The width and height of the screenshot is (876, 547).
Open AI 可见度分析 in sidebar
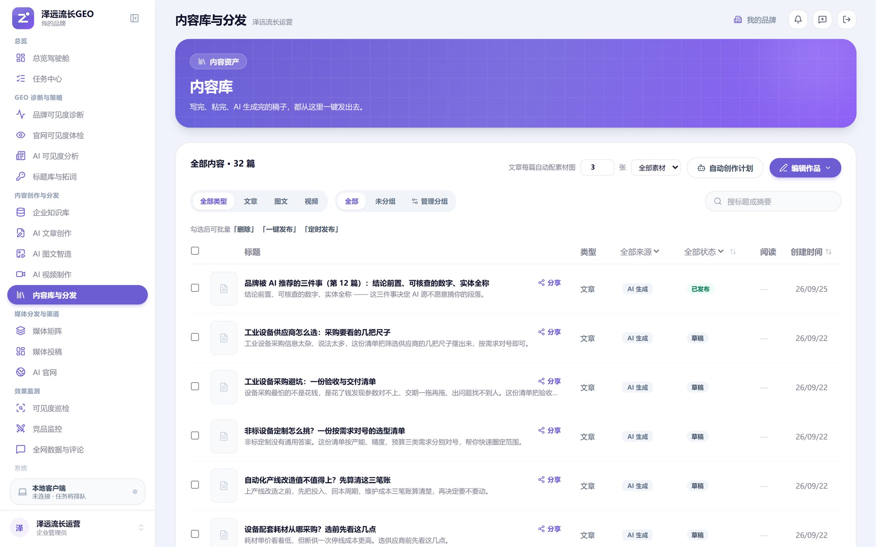click(78, 156)
